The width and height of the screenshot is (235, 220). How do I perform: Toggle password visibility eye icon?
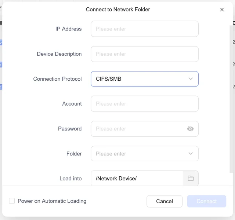(190, 129)
